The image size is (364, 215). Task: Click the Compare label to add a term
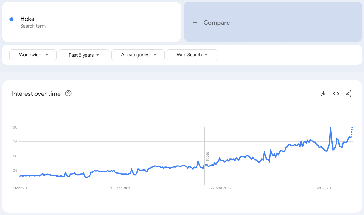pos(217,23)
